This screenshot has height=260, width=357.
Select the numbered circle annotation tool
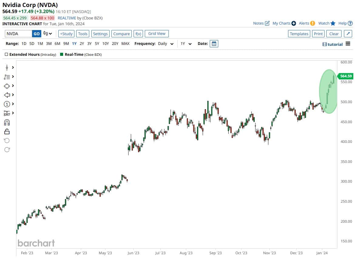[x=7, y=104]
